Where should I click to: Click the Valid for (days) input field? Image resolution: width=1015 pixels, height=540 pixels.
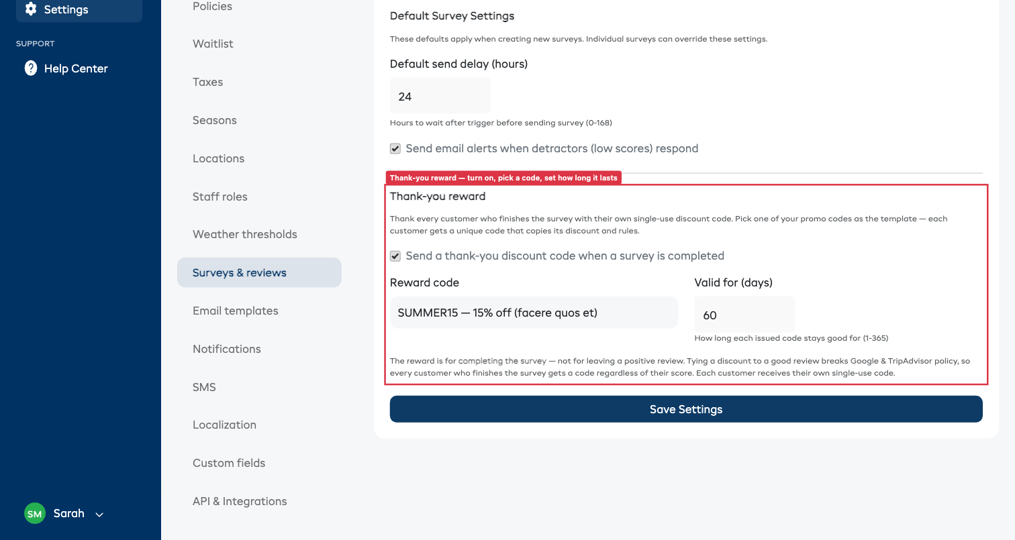pos(744,315)
